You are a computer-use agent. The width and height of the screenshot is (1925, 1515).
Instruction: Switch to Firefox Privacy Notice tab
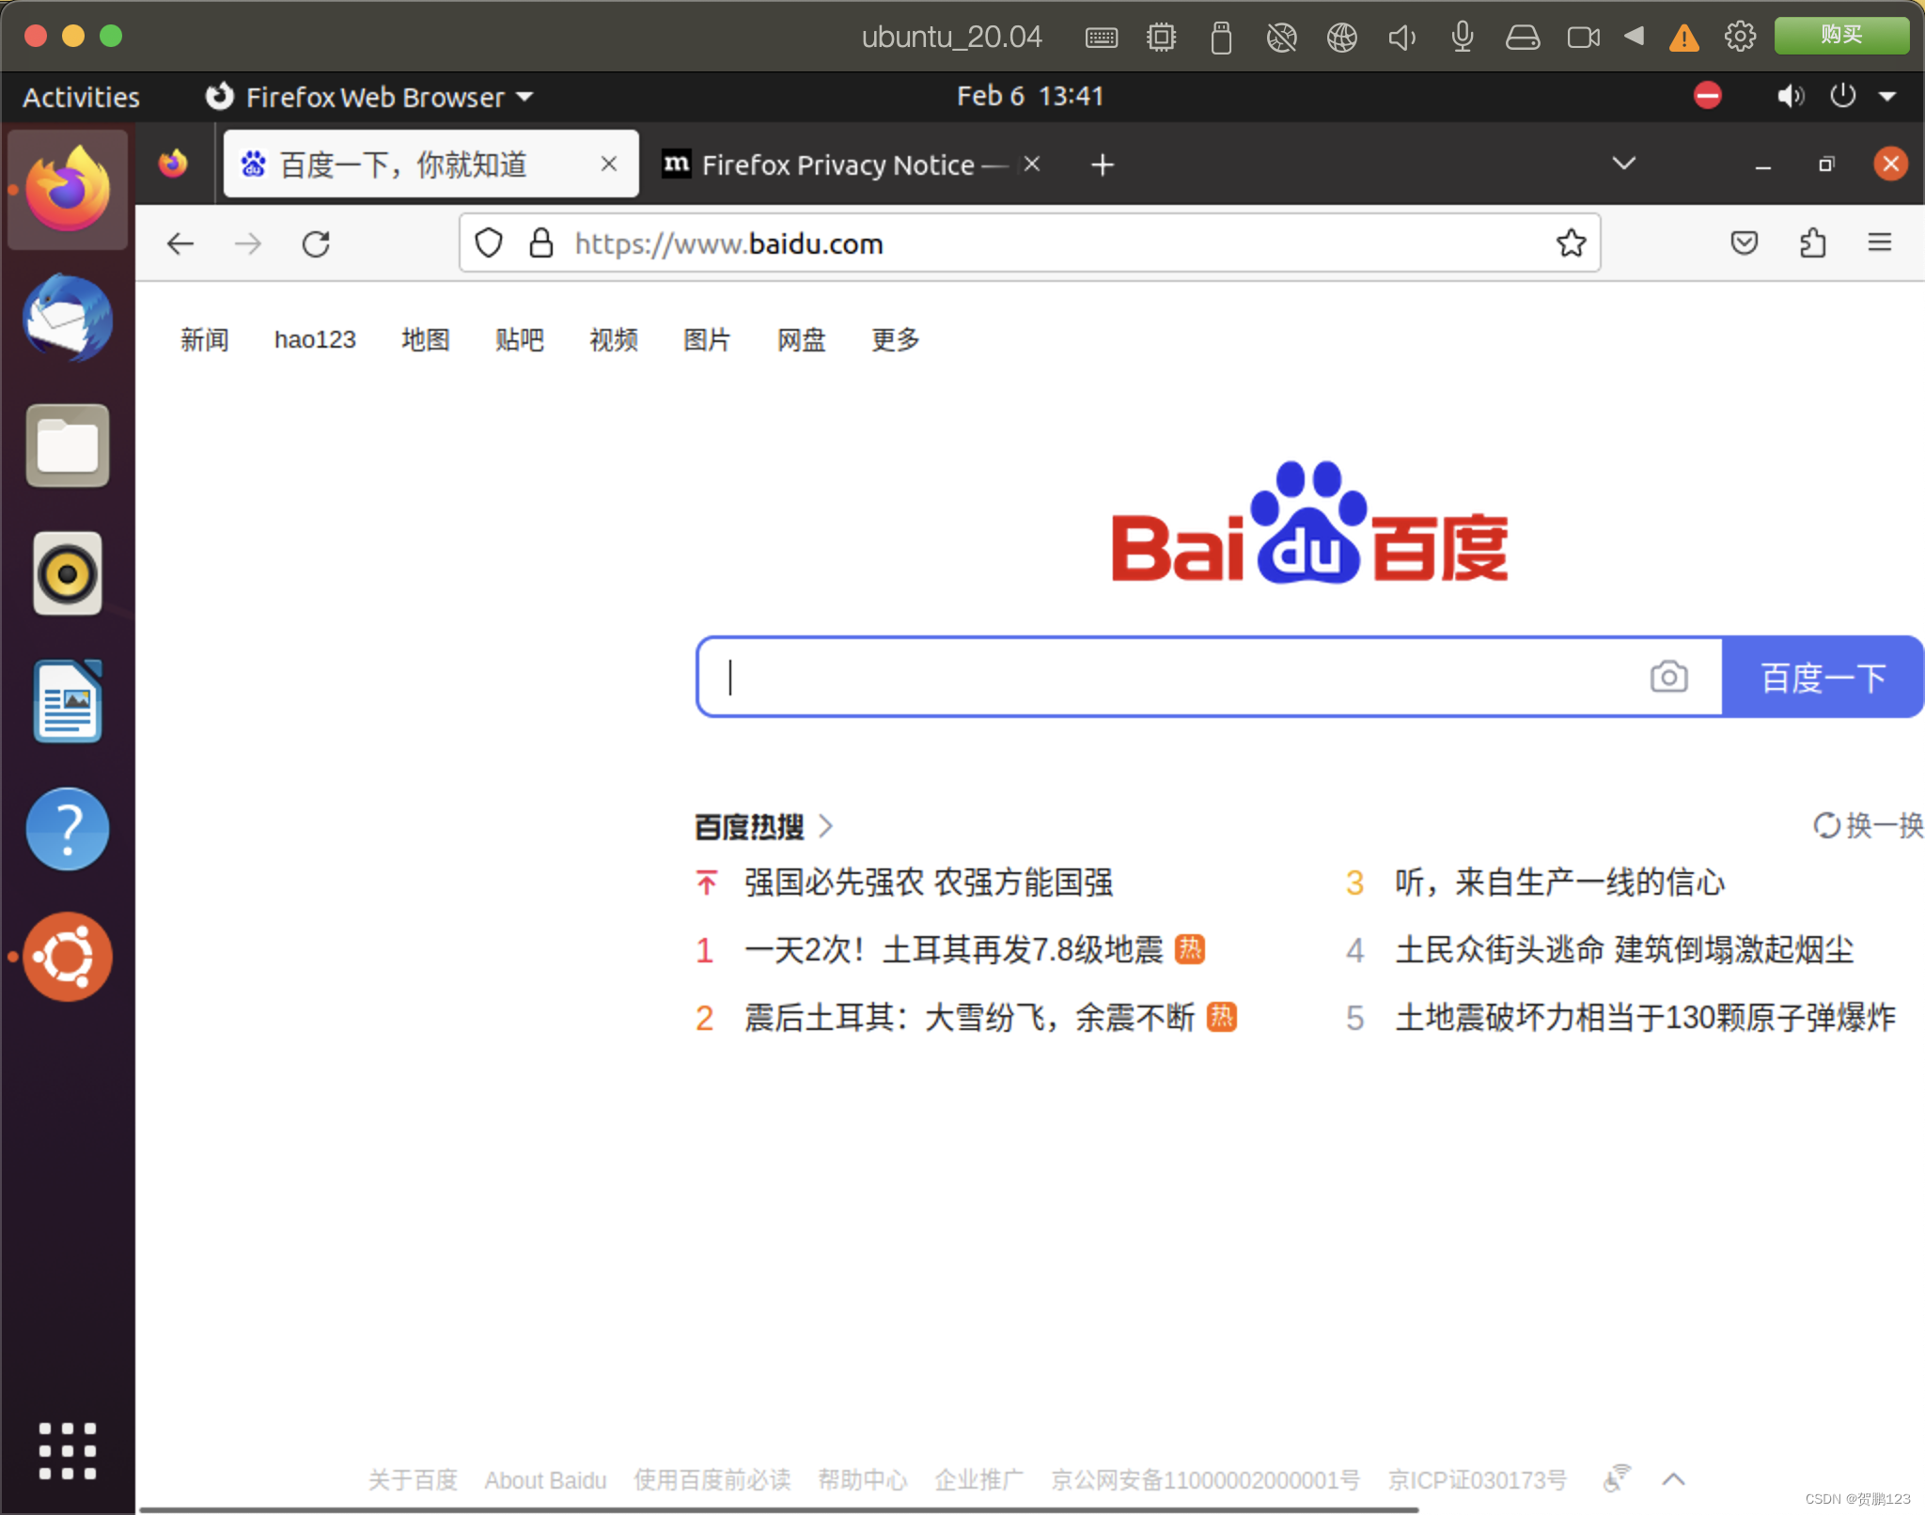[837, 164]
